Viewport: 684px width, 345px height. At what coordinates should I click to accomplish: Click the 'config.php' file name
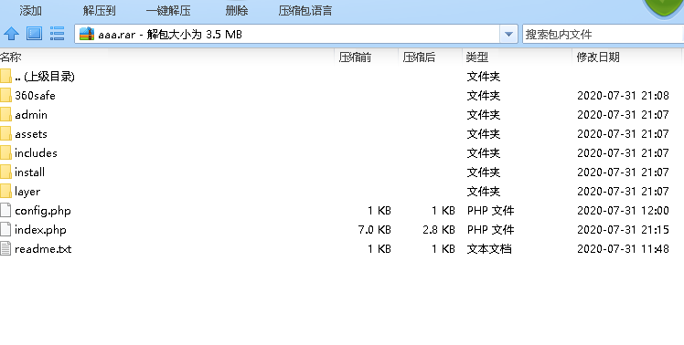pyautogui.click(x=43, y=211)
